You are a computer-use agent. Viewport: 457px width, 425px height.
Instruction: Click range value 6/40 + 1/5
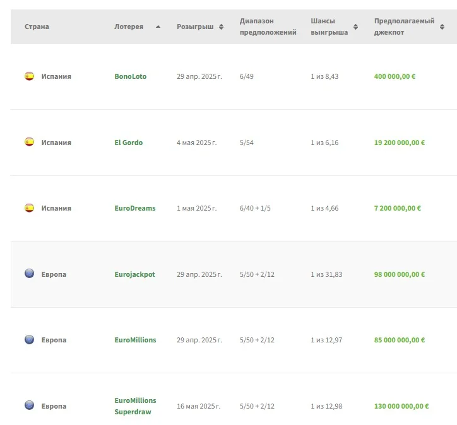point(255,209)
